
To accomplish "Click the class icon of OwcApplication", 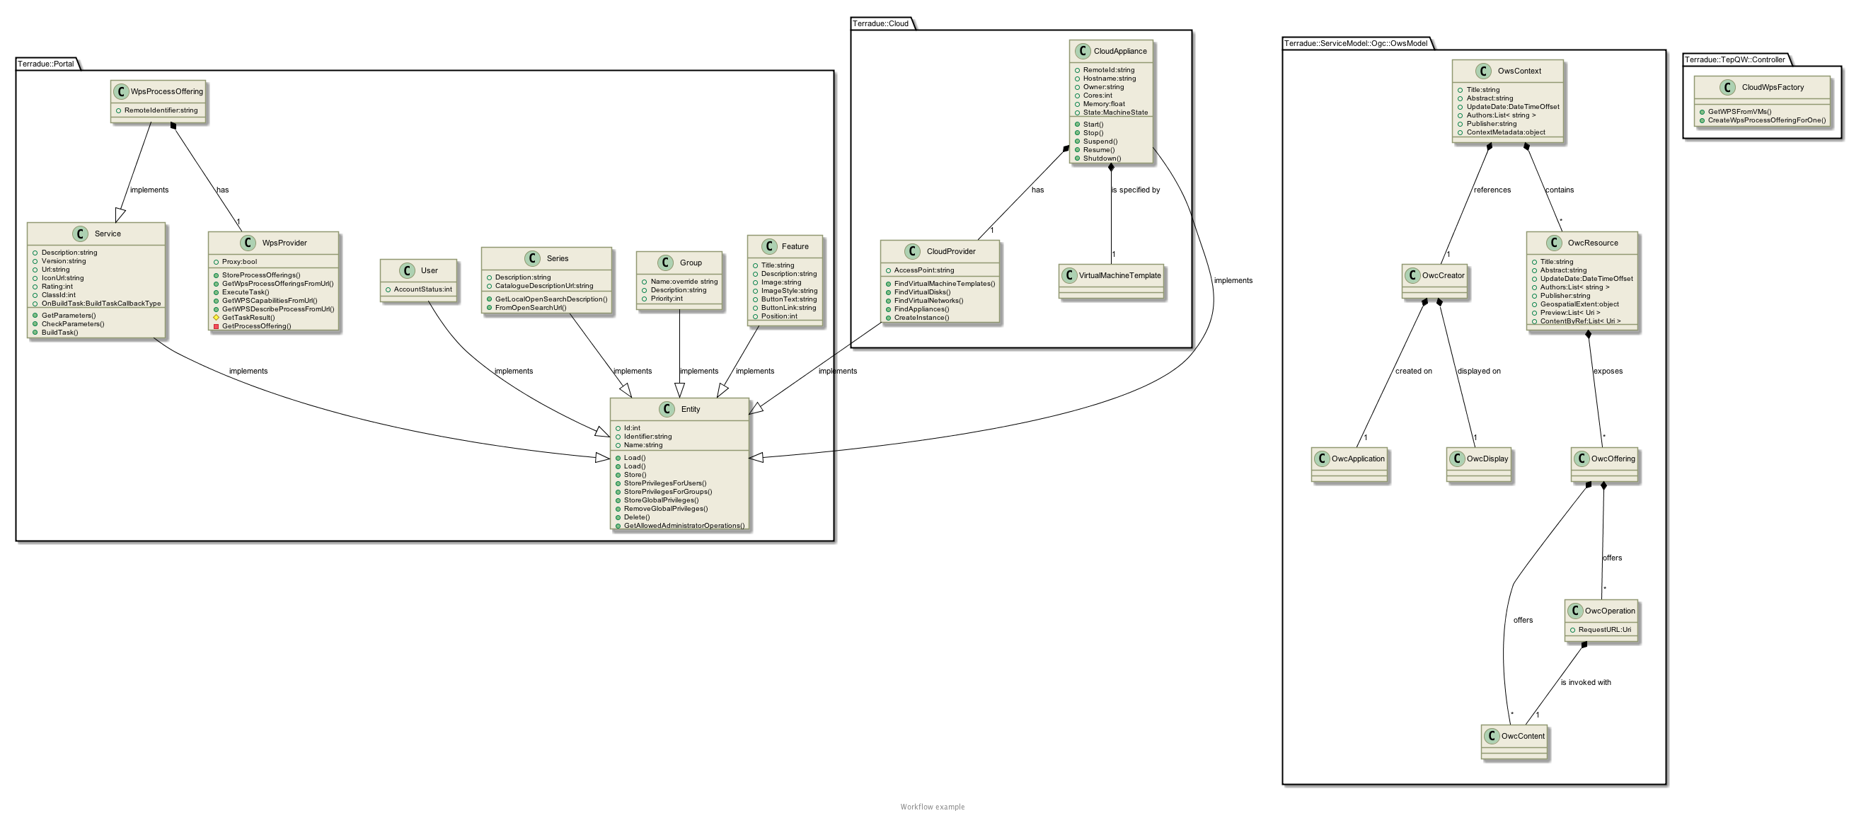I will pyautogui.click(x=1322, y=459).
